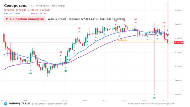Screen dimensions: 190x107
Task: Click the 14.10 date axis label
Action: coord(4,100)
